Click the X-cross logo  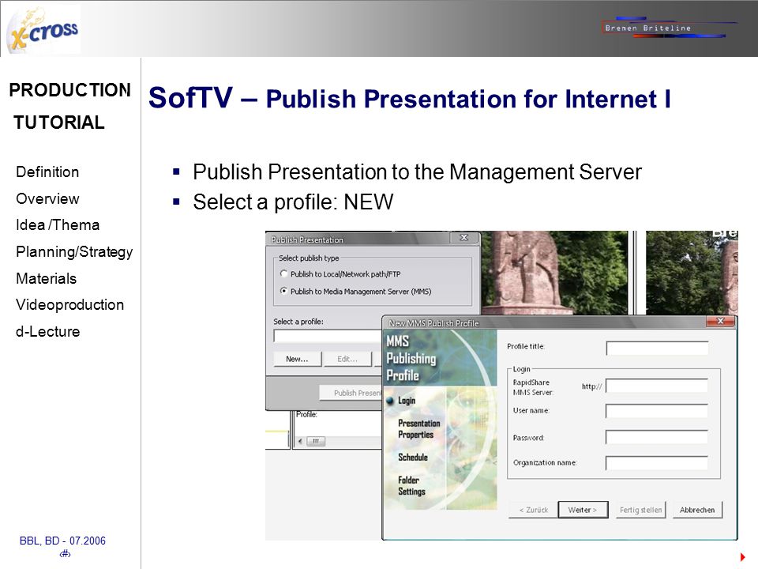(x=43, y=32)
